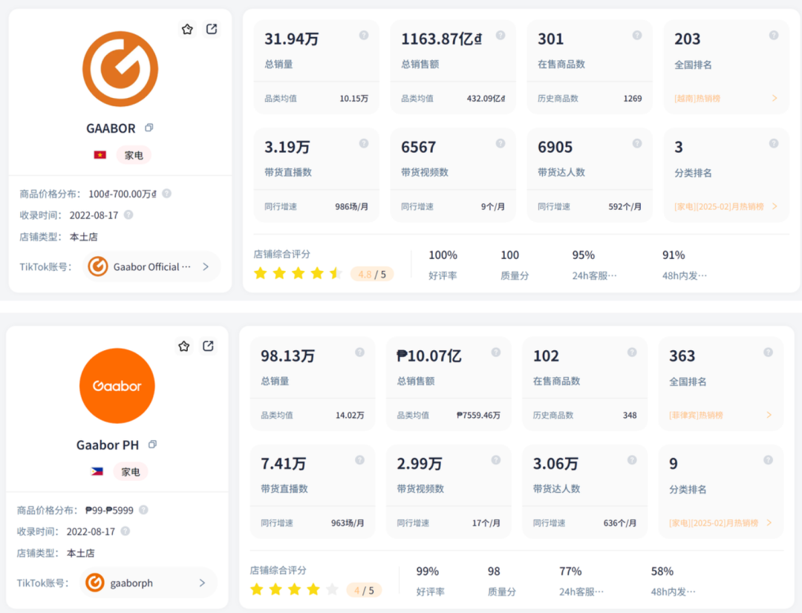Expand the gaaborph account chevron
This screenshot has width=802, height=613.
coord(203,583)
